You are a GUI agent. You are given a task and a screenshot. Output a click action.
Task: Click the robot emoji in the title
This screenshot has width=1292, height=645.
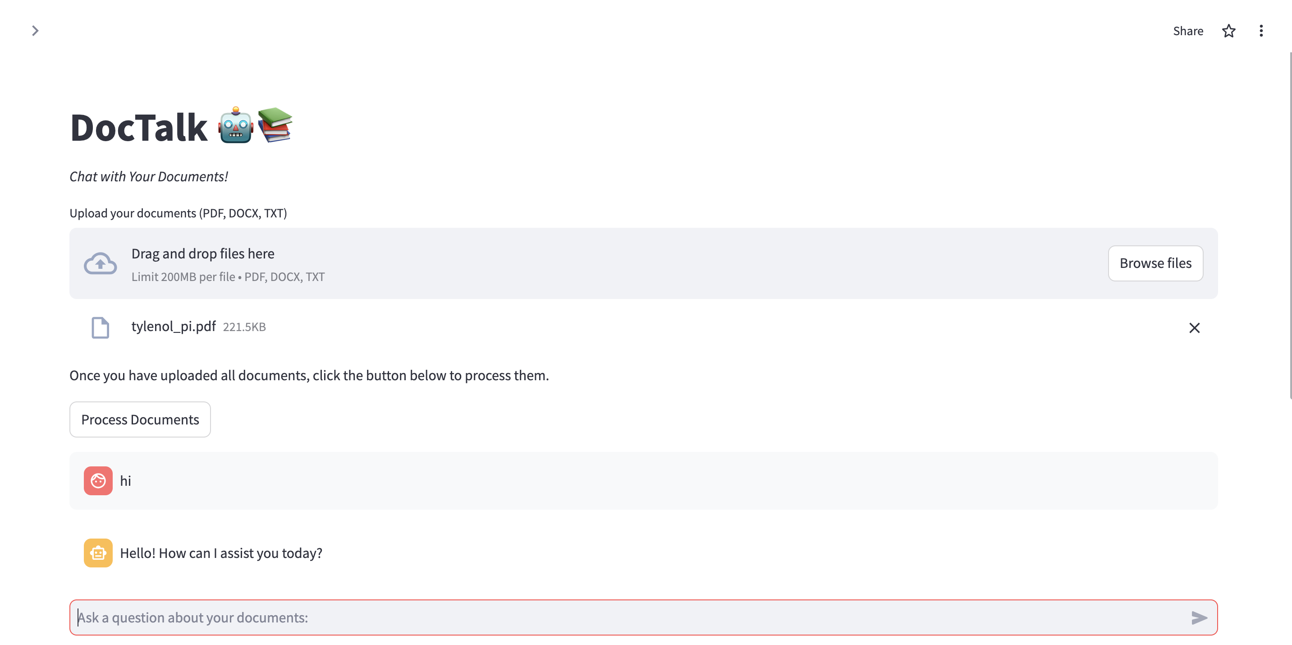point(236,125)
